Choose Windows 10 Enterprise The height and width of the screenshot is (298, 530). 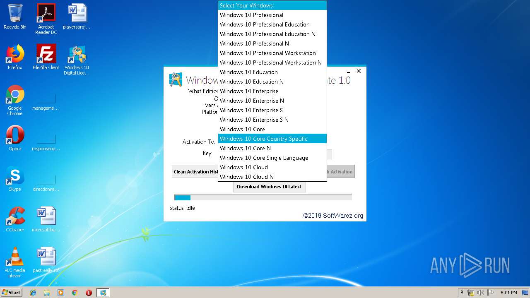[272, 91]
